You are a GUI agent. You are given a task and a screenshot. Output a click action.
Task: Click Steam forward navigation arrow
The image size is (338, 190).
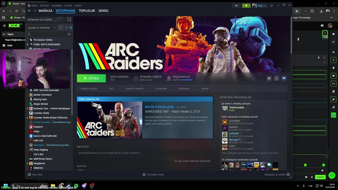[34, 11]
